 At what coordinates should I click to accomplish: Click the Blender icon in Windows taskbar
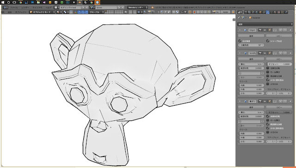80,2
